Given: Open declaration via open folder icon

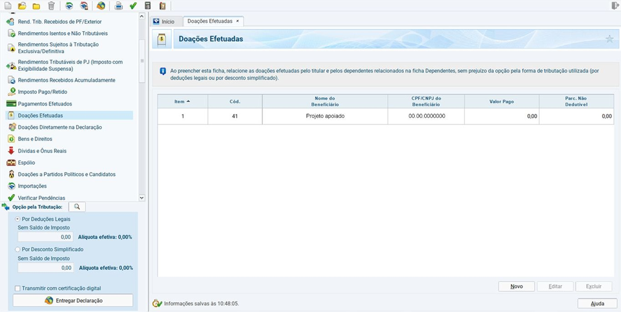Looking at the screenshot, I should [x=22, y=5].
